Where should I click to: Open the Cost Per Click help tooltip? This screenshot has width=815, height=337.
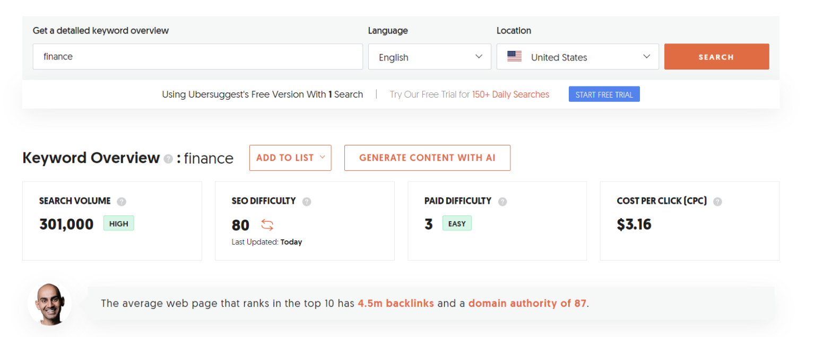pos(717,201)
